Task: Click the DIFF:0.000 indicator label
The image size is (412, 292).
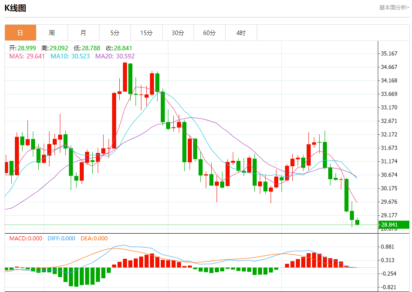Action: click(61, 239)
